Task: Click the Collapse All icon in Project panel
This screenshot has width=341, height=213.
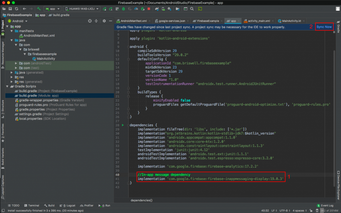Action: click(x=96, y=21)
